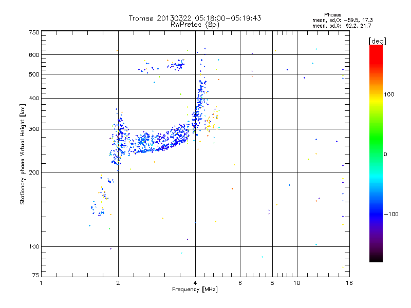Image resolution: width=411 pixels, height=308 pixels.
Task: Click the '4' frequency axis tick label
Action: 195,283
